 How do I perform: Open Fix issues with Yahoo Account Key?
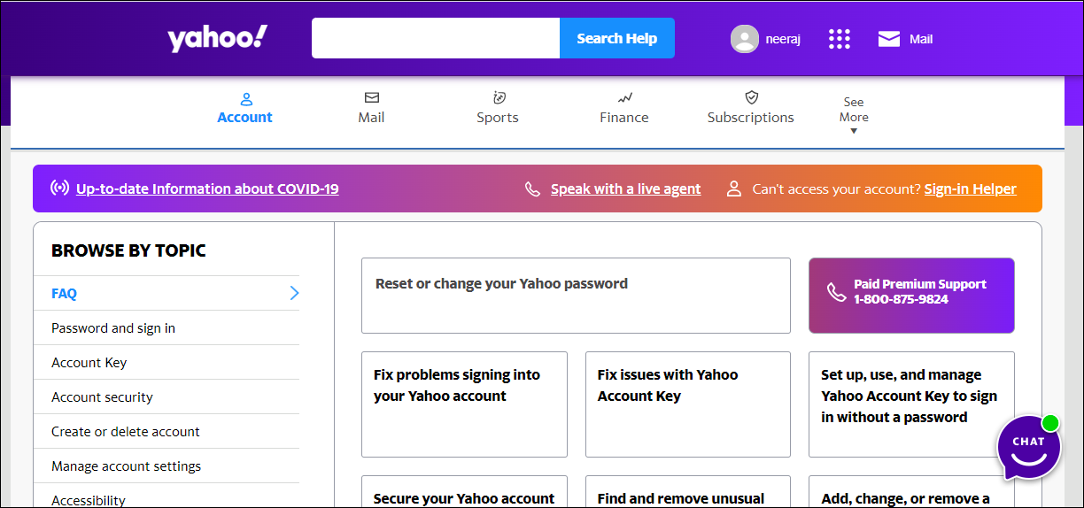click(688, 404)
